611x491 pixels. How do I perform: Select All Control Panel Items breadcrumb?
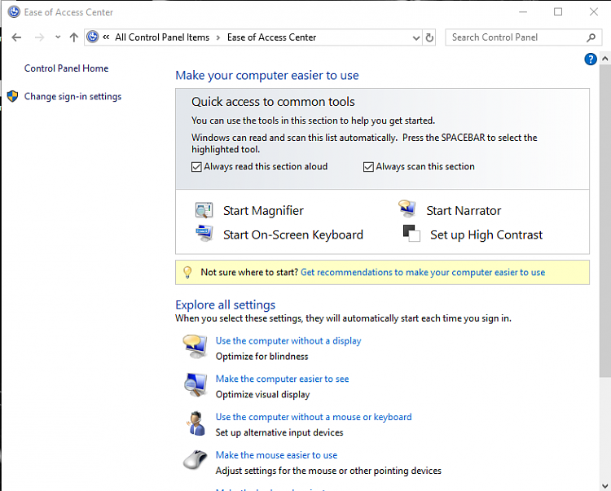(162, 37)
